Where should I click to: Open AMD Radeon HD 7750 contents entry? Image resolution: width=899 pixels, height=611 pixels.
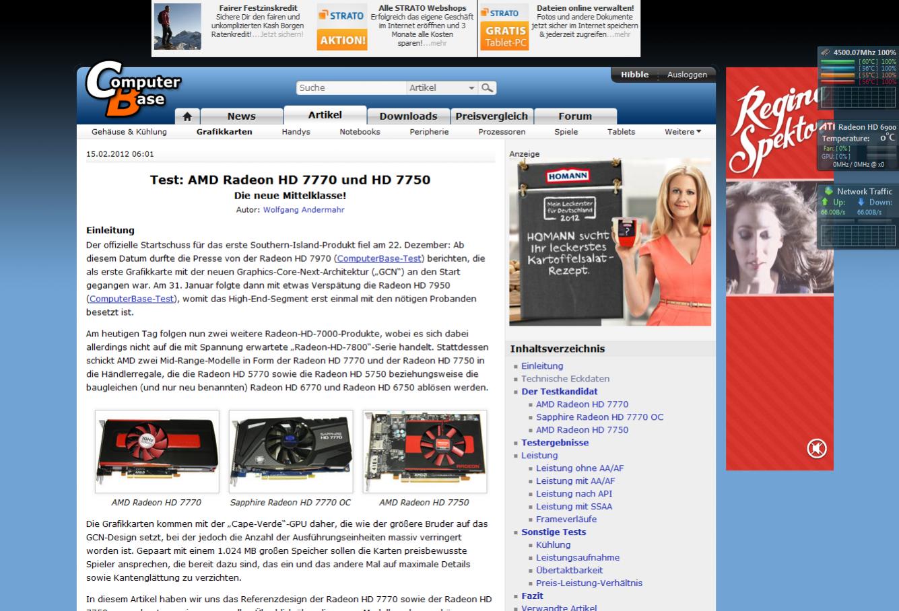582,430
